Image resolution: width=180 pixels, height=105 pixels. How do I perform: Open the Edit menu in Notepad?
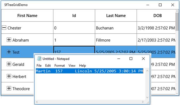(48, 66)
